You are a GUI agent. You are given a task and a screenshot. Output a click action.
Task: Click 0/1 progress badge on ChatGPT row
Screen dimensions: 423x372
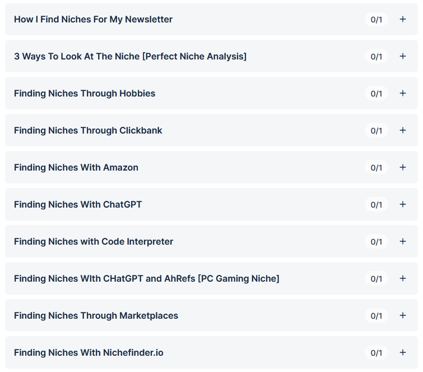[x=376, y=205]
